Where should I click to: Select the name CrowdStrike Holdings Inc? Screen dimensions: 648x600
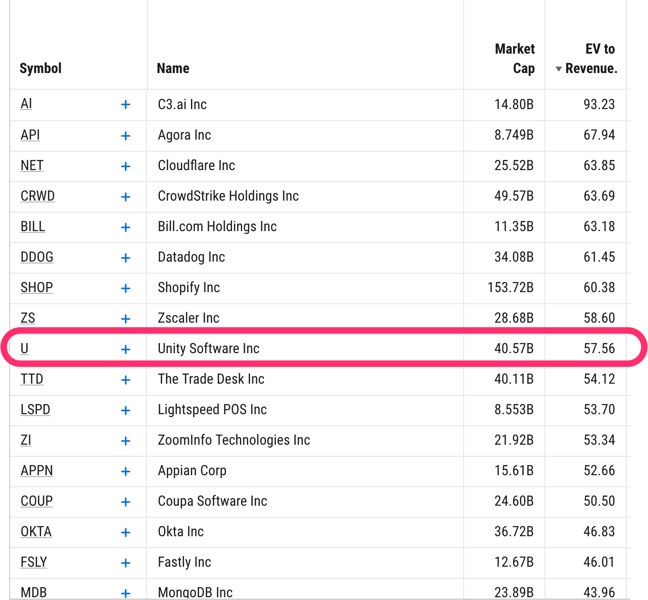tap(228, 196)
